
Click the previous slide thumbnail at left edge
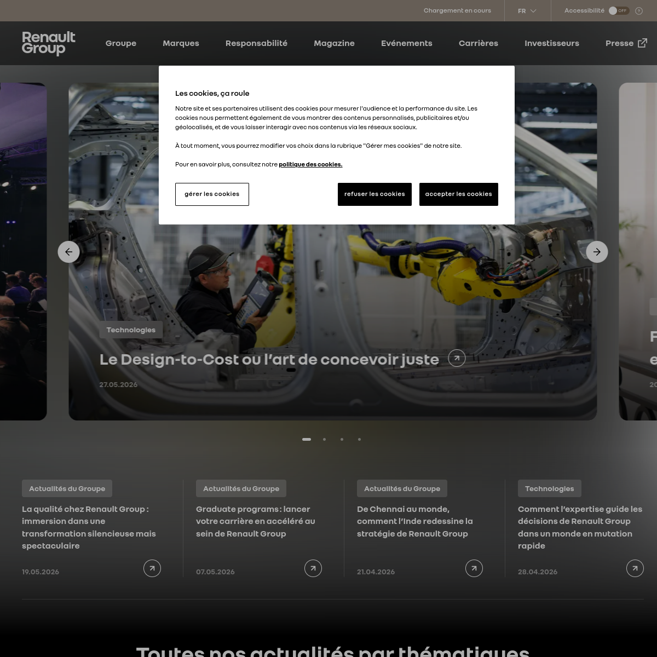[x=23, y=252]
